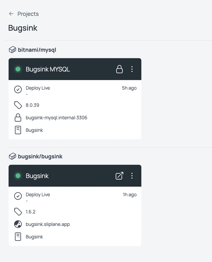
Task: Click the lock icon on Bugsink MYSQL header
Action: [120, 69]
